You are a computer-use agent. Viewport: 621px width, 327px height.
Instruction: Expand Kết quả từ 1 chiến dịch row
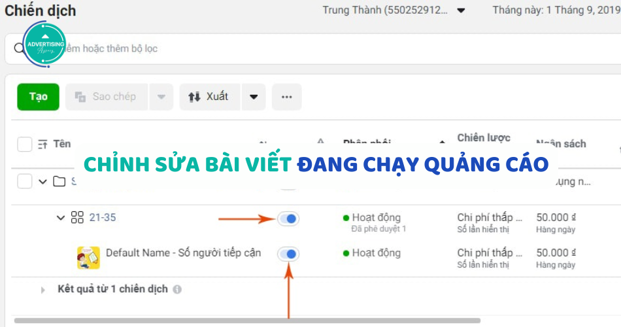point(42,290)
